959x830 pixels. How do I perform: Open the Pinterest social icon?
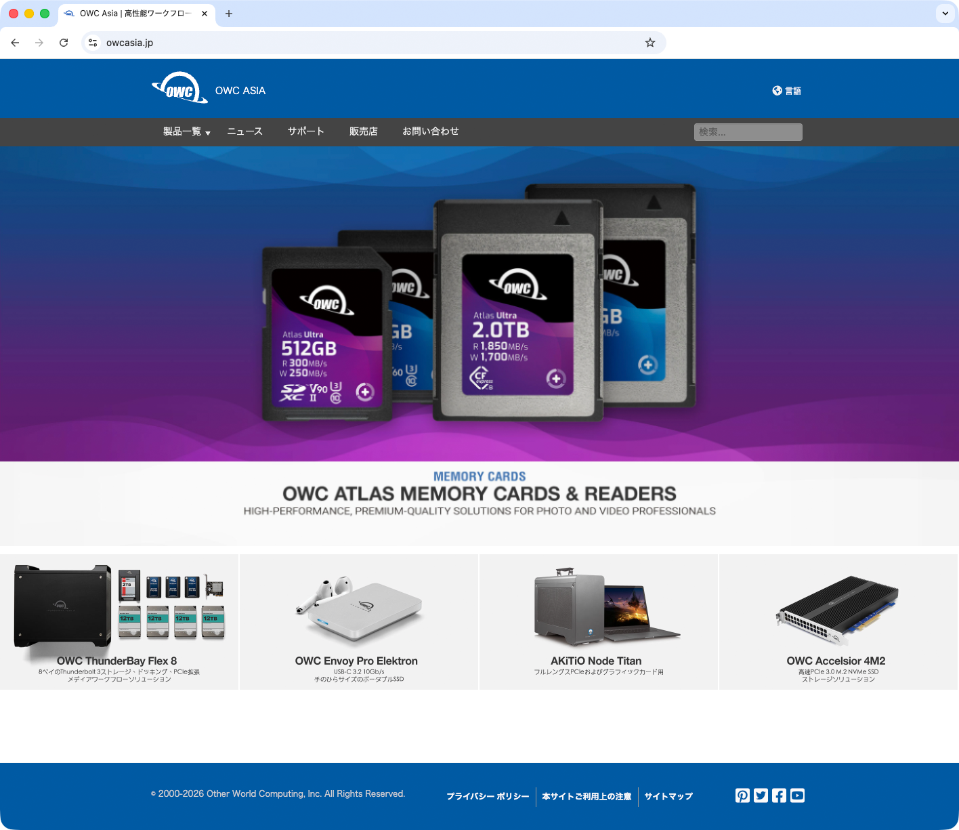[743, 795]
